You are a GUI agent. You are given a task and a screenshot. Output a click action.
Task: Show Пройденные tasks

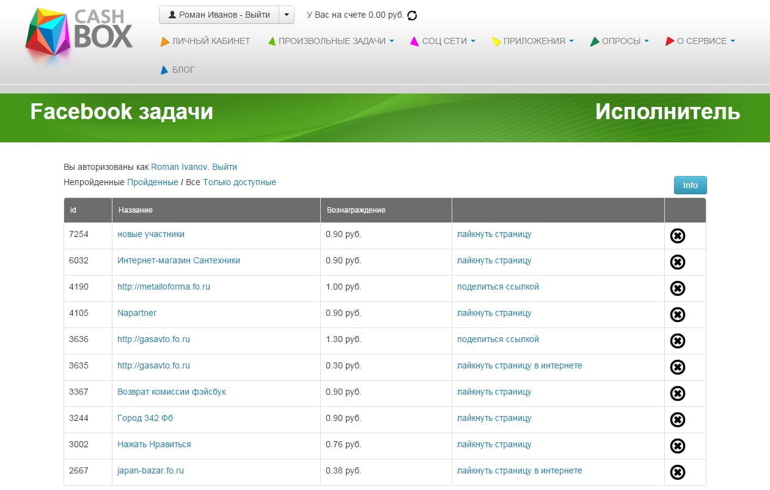[x=153, y=182]
